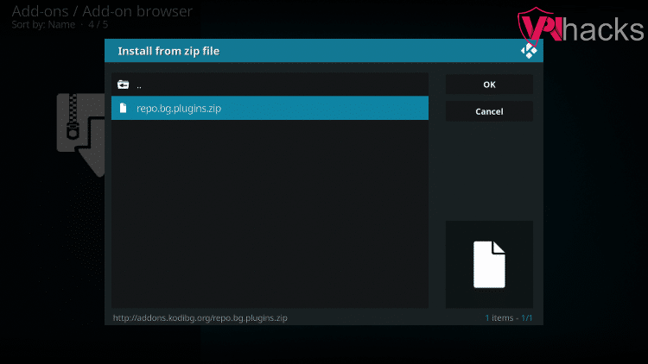Click the back folder icon beside '..'
The height and width of the screenshot is (364, 648).
point(123,85)
